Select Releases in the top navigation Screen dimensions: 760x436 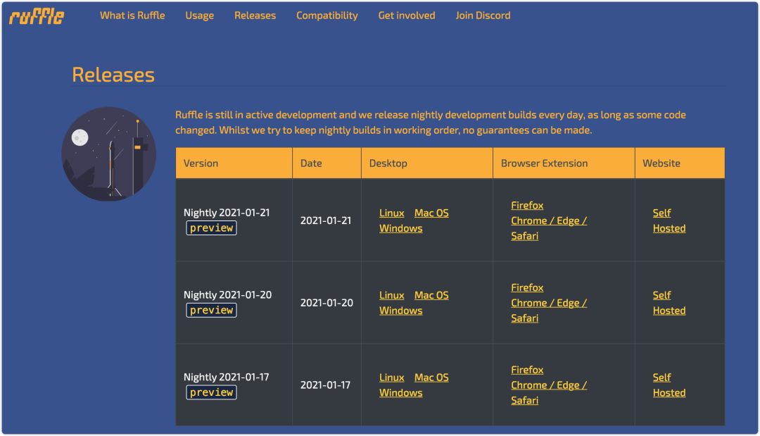pos(255,15)
